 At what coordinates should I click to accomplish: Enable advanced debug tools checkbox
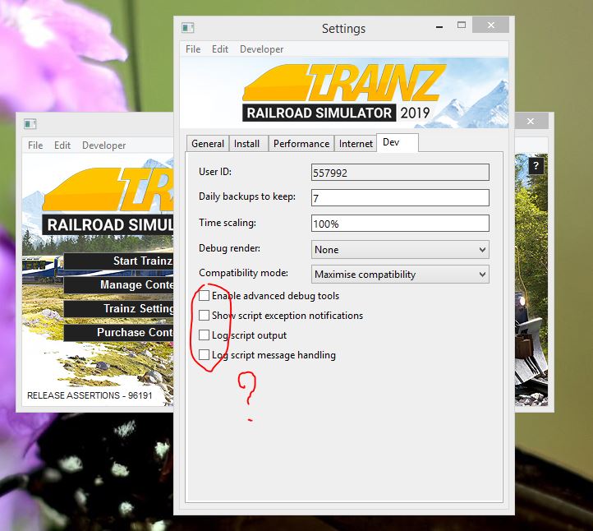click(x=204, y=296)
